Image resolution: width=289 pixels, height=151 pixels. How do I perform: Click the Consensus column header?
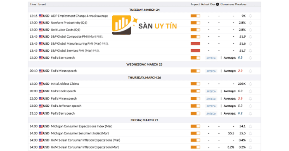(x=227, y=4)
